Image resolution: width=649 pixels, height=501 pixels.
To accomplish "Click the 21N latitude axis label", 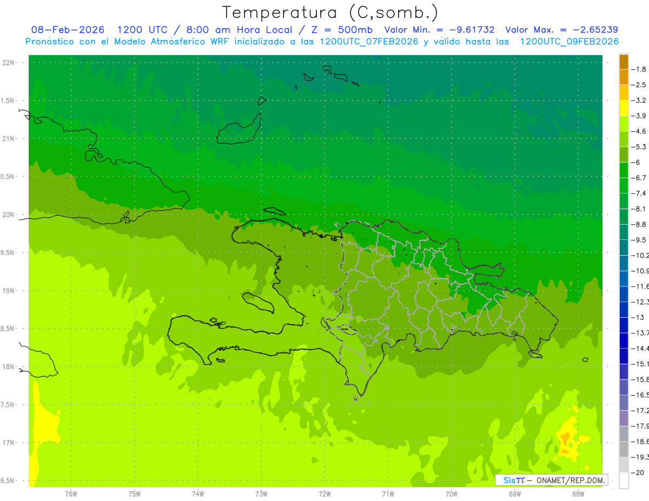I will pos(8,138).
